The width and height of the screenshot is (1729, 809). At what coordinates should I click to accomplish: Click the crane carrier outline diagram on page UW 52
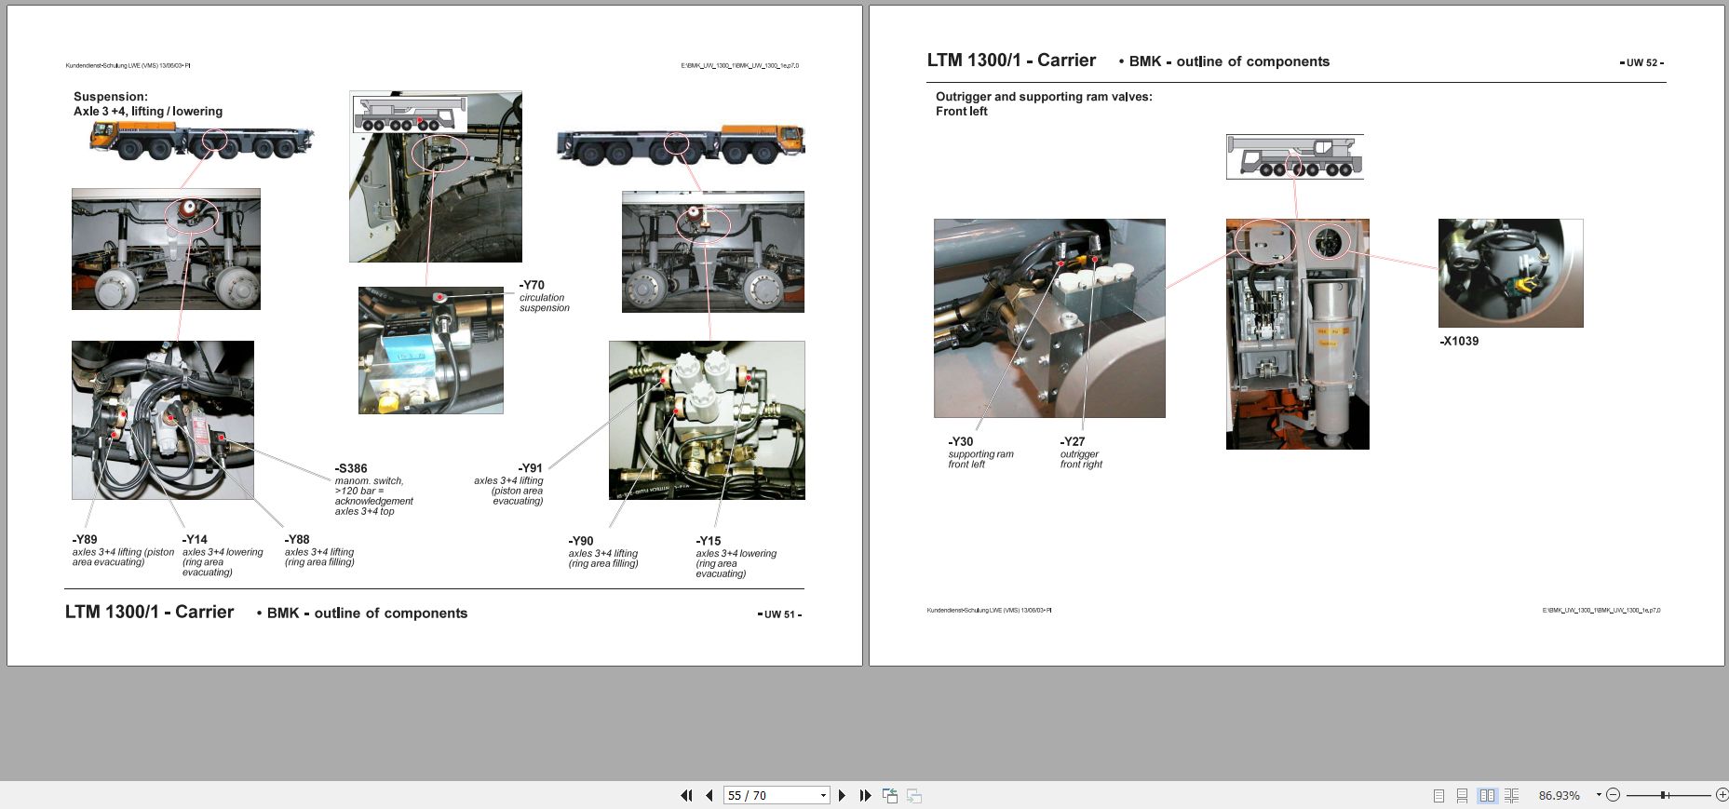click(1295, 156)
